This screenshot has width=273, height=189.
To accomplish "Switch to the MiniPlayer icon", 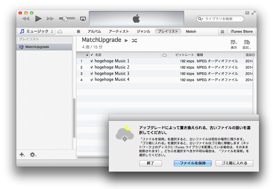I will 247,13.
